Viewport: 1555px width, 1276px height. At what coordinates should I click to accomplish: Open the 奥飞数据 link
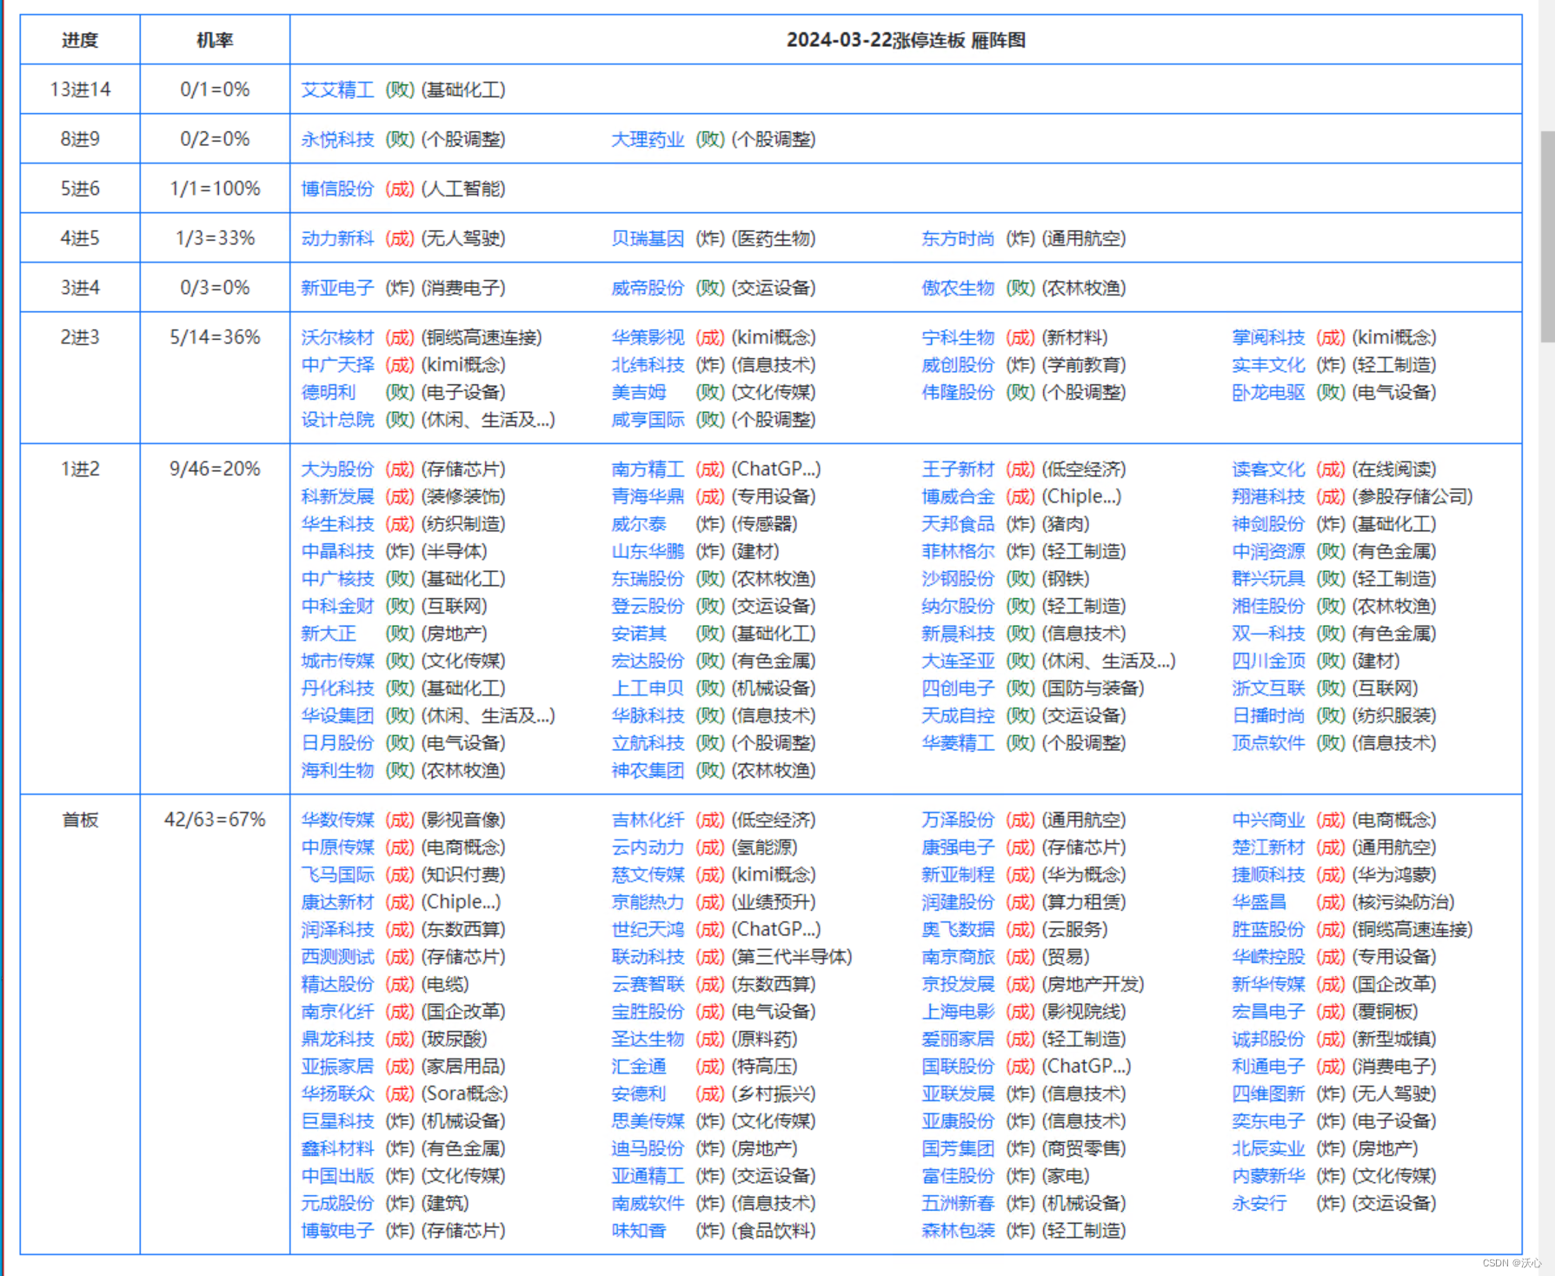[958, 929]
